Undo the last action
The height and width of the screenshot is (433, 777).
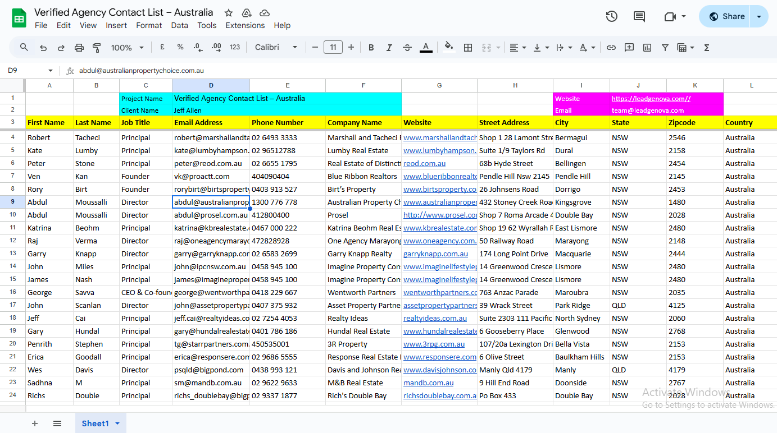(43, 48)
